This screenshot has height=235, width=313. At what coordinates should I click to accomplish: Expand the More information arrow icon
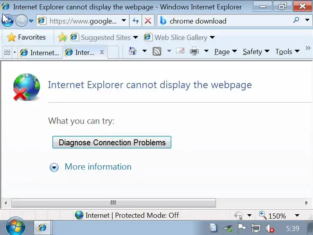(x=54, y=167)
